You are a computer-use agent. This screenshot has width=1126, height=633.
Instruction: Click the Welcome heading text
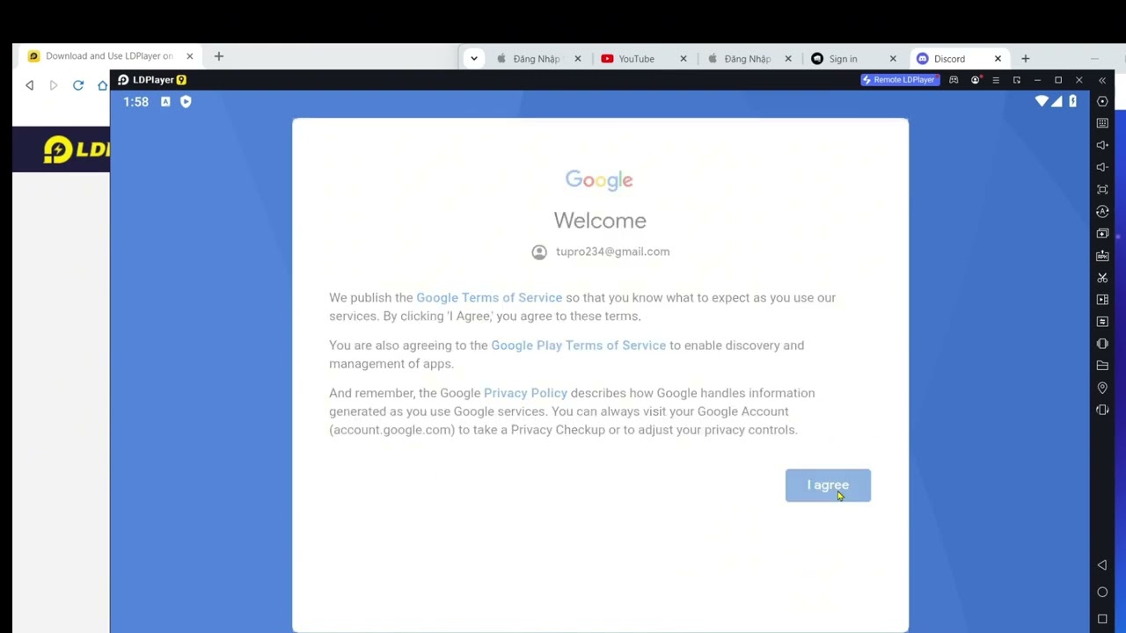600,221
